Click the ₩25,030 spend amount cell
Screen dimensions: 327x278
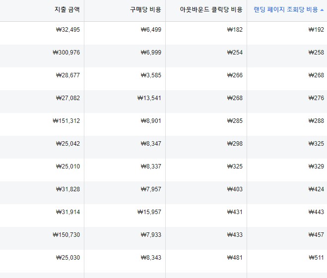68,258
